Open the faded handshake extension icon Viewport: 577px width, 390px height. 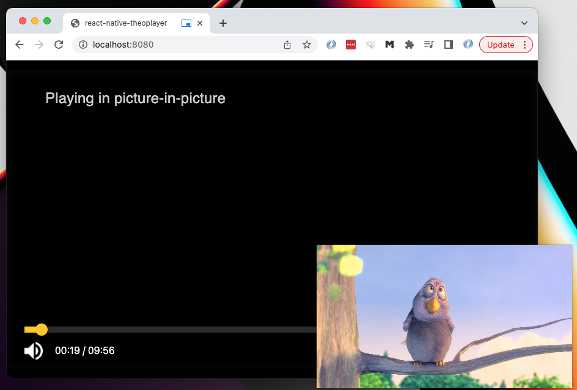(370, 45)
